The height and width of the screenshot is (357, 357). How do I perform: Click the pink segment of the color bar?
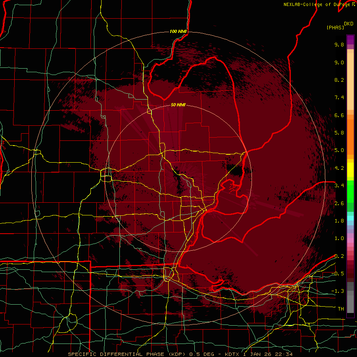(350, 240)
